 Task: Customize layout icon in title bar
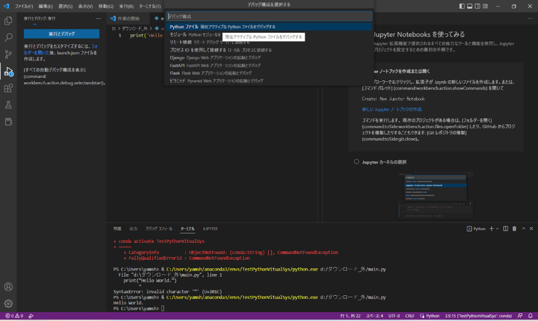(x=485, y=6)
